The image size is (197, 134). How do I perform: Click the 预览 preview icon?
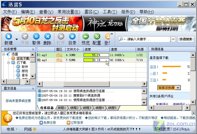click(x=86, y=36)
